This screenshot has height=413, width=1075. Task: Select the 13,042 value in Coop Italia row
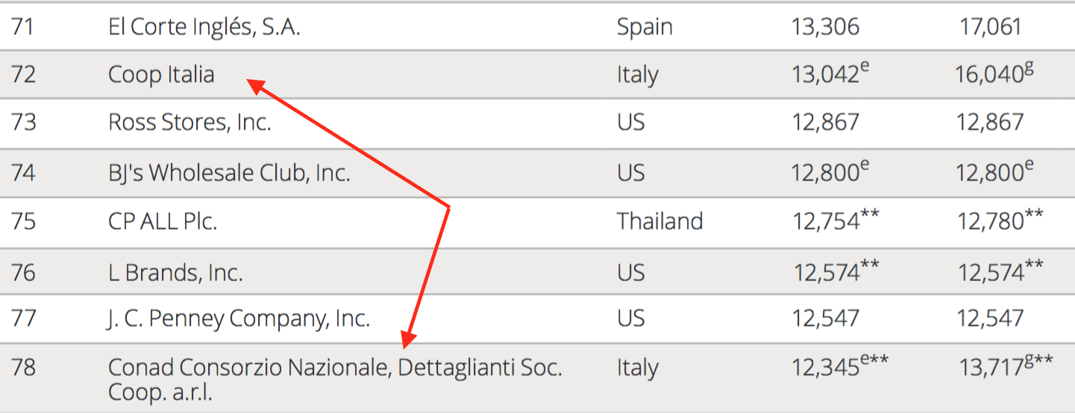pos(825,75)
